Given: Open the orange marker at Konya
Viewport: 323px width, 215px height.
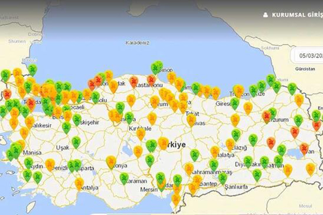Looking at the screenshot, I should coord(111,162).
